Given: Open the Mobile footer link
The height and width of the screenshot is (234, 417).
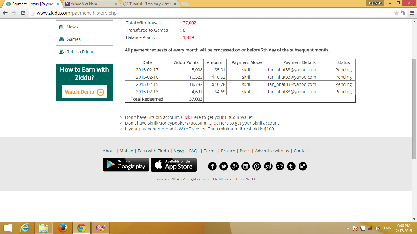Looking at the screenshot, I should point(126,151).
